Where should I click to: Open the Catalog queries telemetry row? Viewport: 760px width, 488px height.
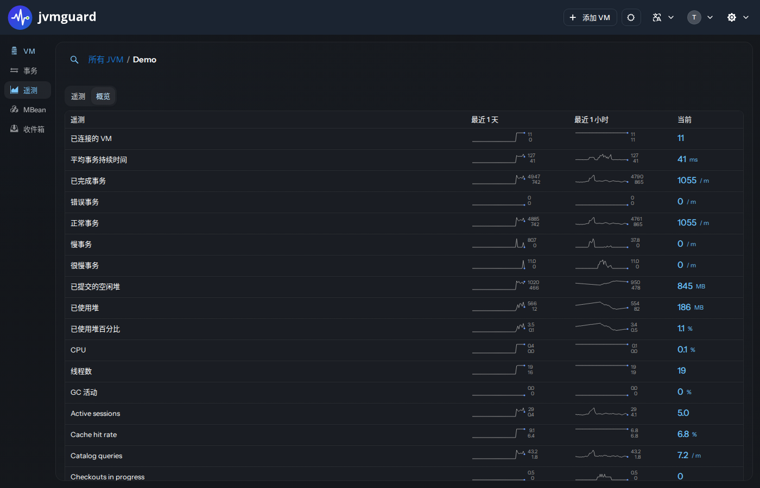coord(404,456)
